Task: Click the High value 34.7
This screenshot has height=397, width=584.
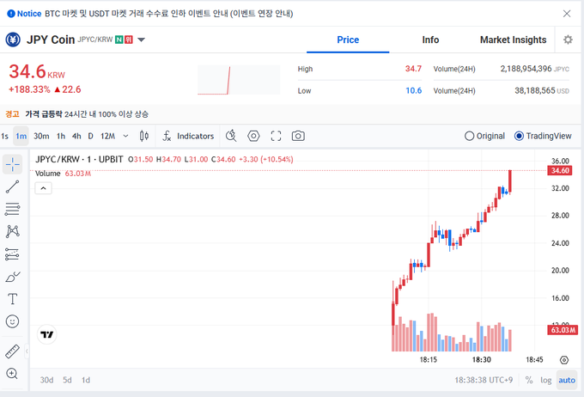Action: click(413, 69)
